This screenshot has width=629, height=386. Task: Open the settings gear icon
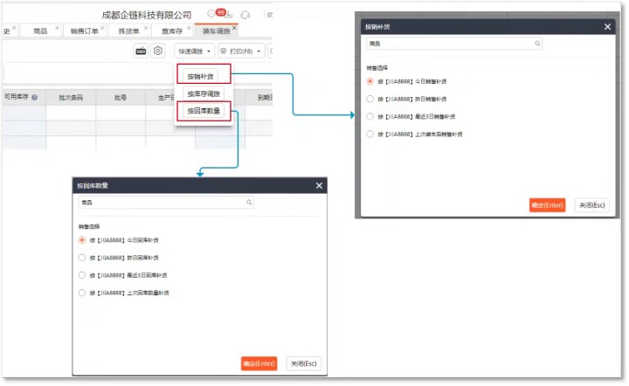[x=157, y=52]
